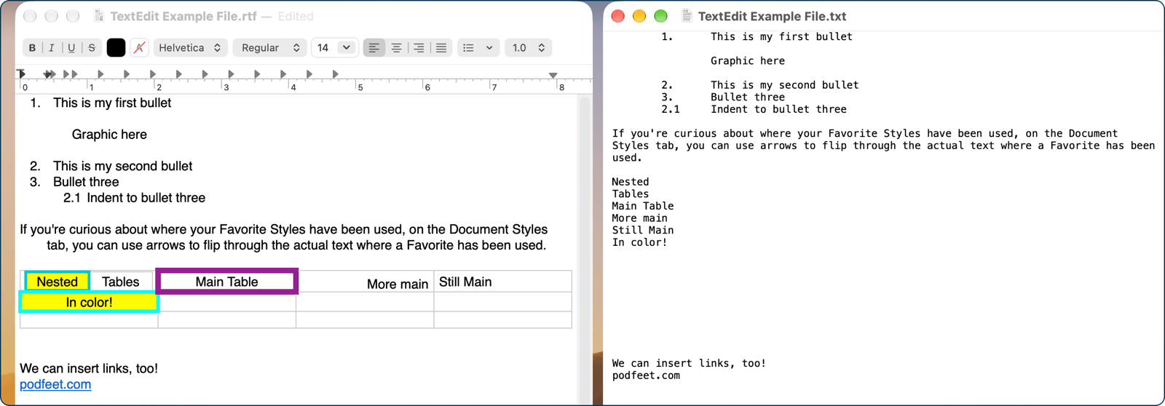Click the Main Table cell
The height and width of the screenshot is (406, 1165).
pos(226,282)
